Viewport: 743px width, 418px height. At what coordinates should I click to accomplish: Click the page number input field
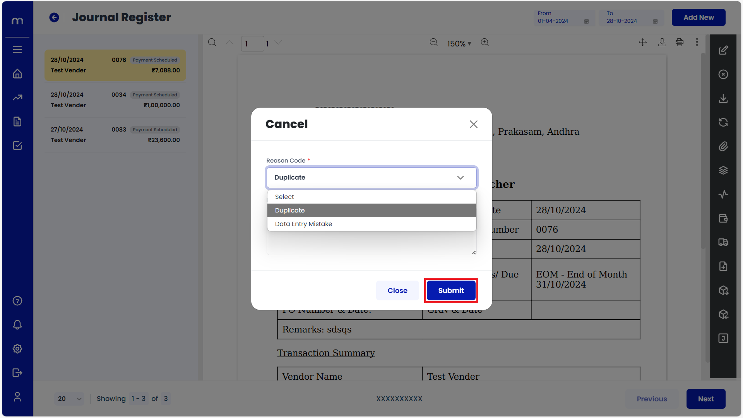coord(253,43)
